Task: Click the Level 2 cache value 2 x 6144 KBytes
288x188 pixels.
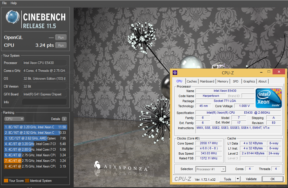Action: tap(253, 153)
